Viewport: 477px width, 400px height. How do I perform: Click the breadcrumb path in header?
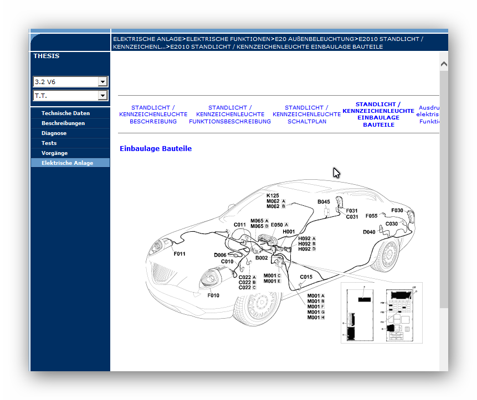268,43
